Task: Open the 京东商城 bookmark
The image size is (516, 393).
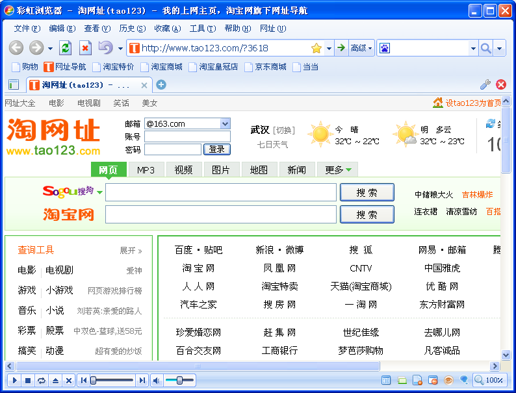Action: [265, 67]
